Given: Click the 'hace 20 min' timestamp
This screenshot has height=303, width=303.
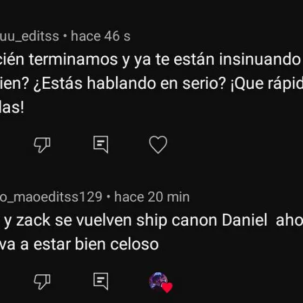Looking at the screenshot, I should pyautogui.click(x=151, y=197).
